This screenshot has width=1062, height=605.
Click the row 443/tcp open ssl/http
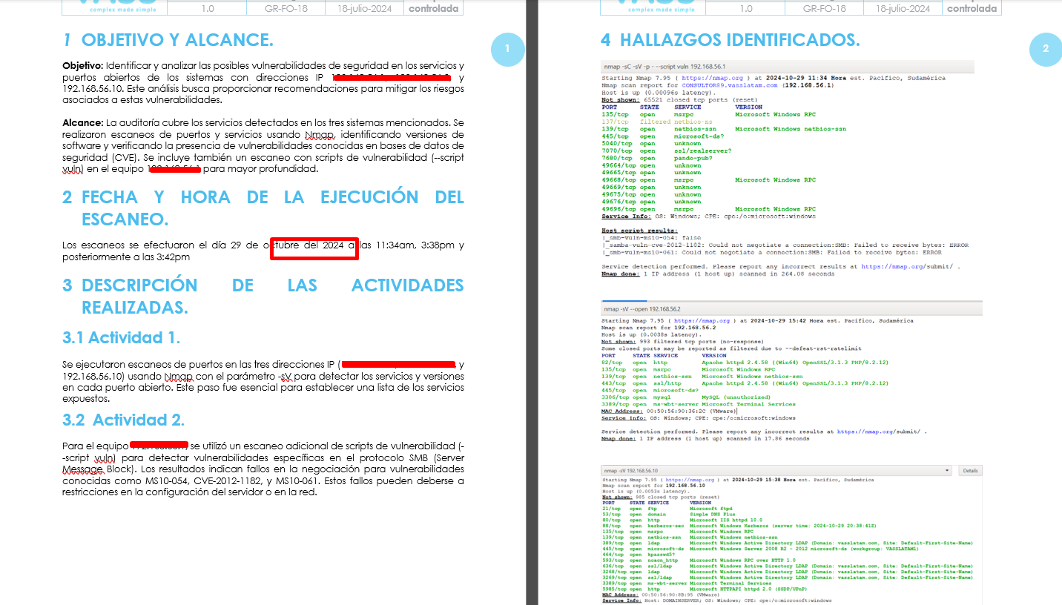(x=745, y=383)
